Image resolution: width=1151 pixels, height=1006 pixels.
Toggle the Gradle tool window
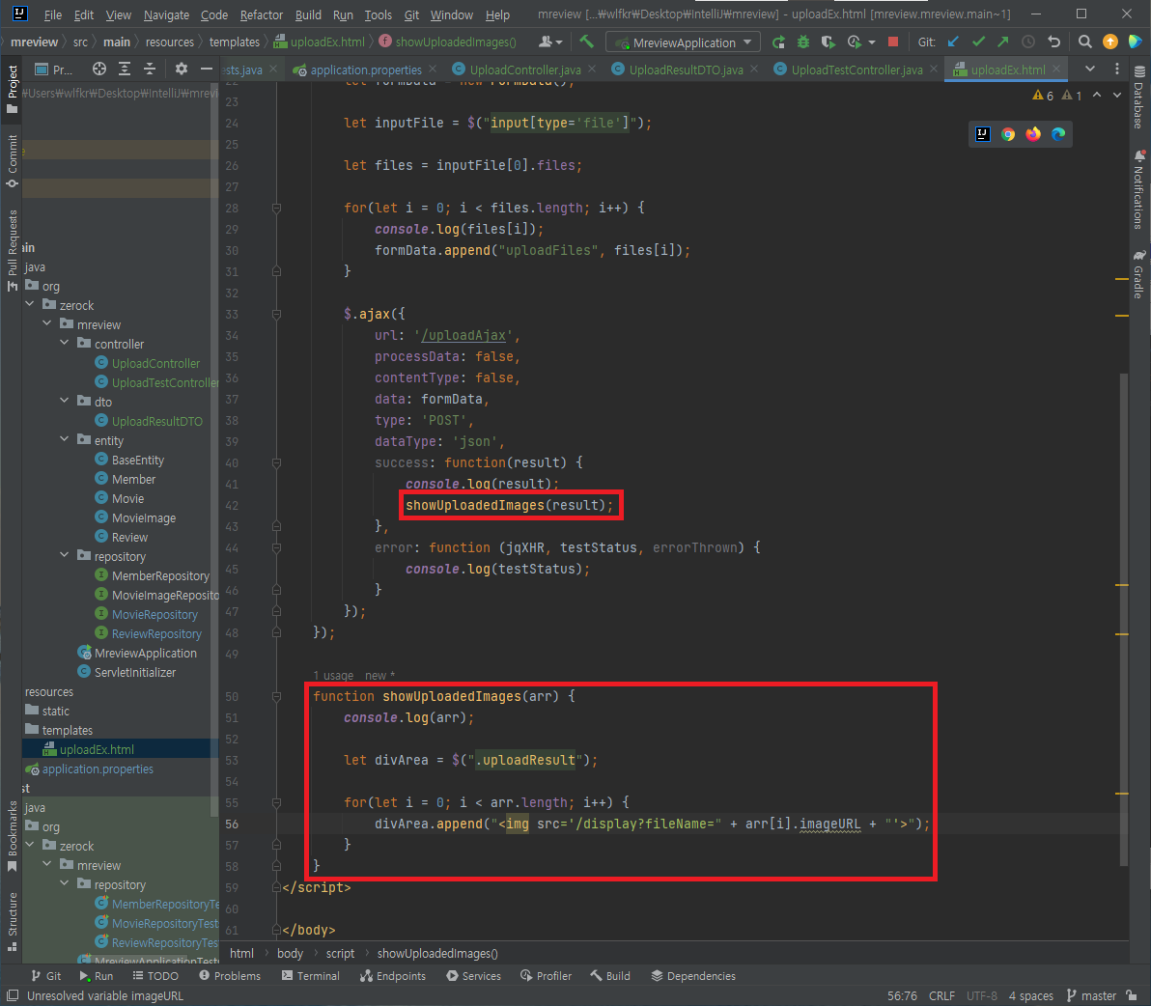[x=1139, y=274]
